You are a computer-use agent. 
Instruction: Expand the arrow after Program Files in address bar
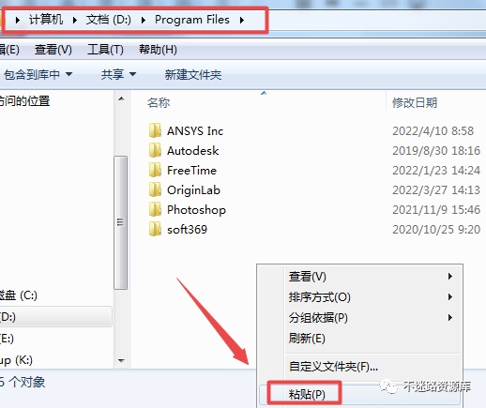[242, 20]
